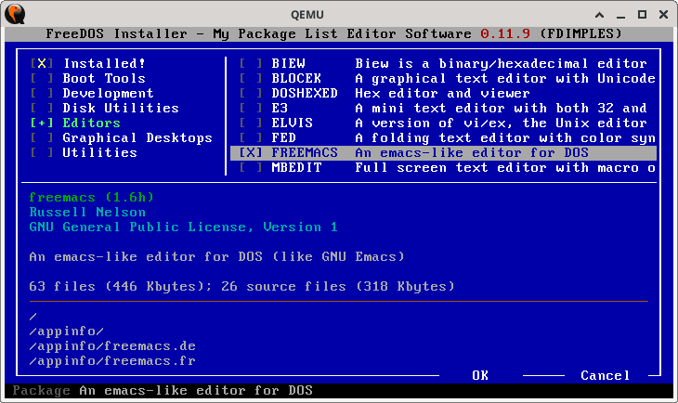Click the author name Russell Nelson
Screen dimensions: 678x403
pos(87,212)
